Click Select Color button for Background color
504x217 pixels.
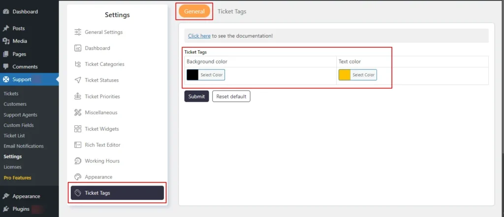tap(212, 75)
